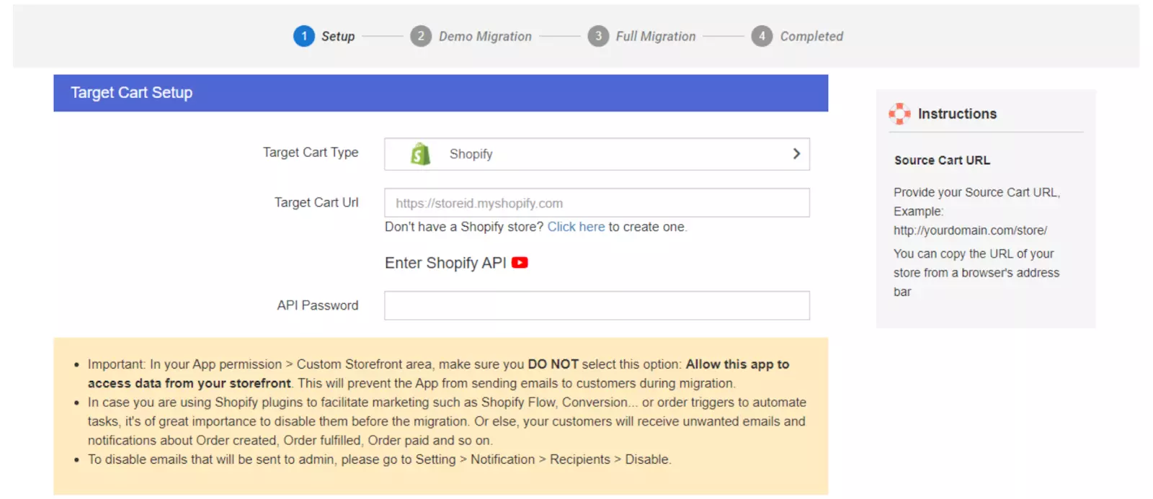Follow the 'Click here' link to create store
Viewport: 1153px width, 499px height.
pos(576,227)
